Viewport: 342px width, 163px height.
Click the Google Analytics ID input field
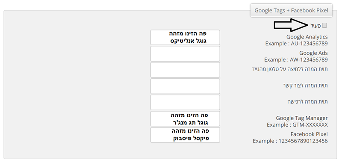click(185, 37)
